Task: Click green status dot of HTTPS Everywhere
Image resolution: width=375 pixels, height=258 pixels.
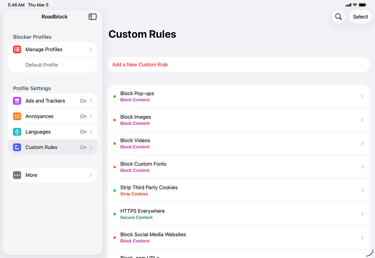Action: [115, 214]
